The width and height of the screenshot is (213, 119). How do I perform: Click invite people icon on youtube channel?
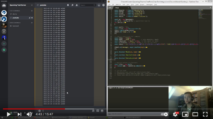pos(29,18)
